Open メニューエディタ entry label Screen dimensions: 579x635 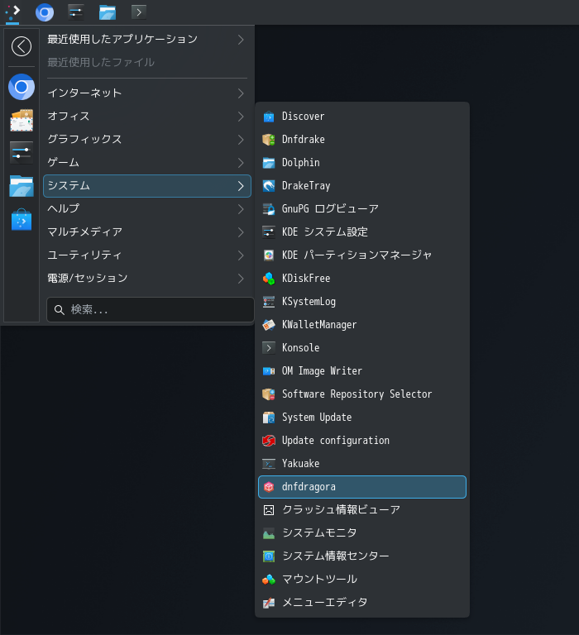coord(325,603)
